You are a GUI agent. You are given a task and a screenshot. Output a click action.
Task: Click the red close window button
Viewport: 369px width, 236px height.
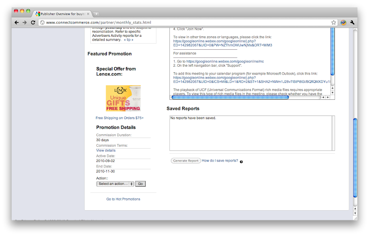[16, 11]
